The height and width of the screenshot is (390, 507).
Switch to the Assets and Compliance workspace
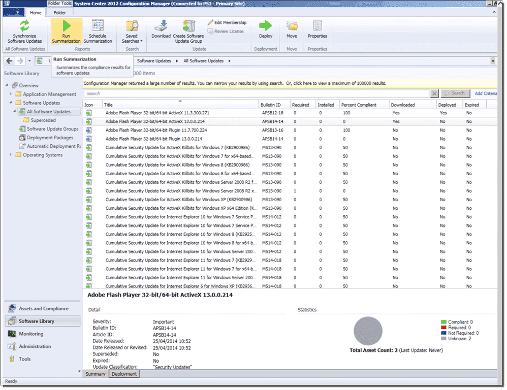coord(42,308)
